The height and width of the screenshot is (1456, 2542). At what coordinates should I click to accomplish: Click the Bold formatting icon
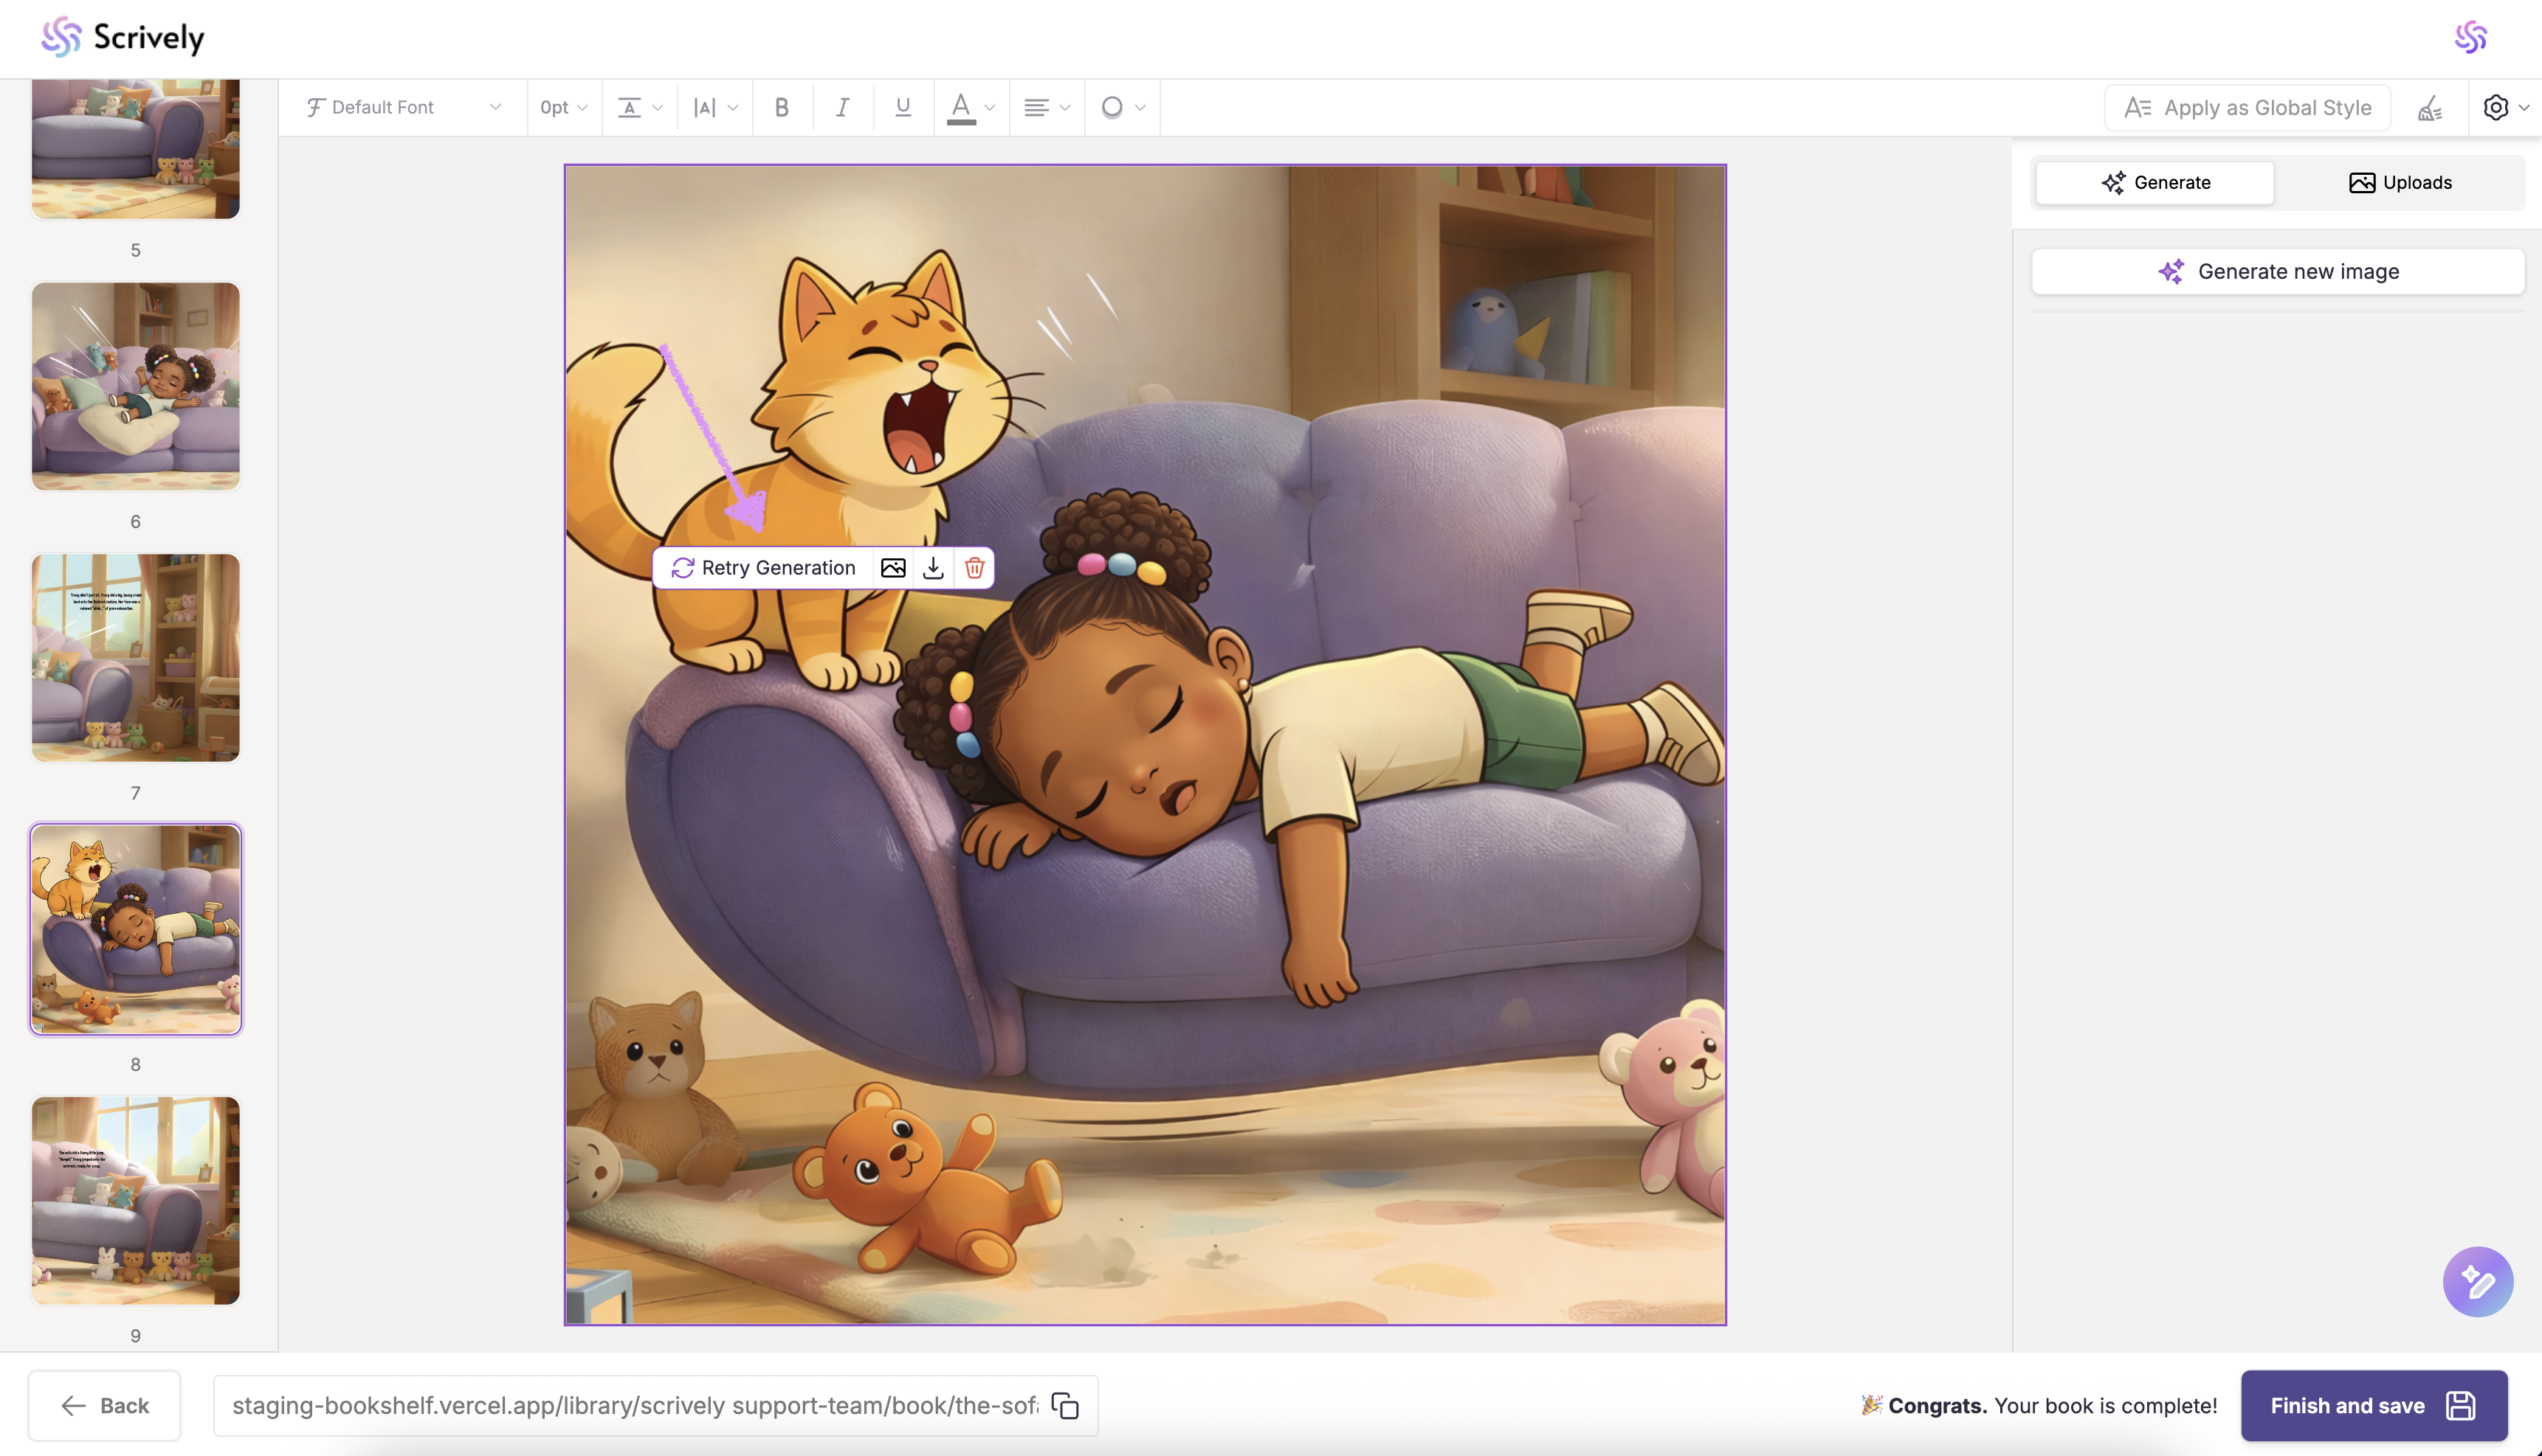pos(782,107)
